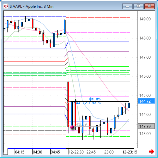Viewport: 158px width, 158px height.
Task: Click the small white box at time axis start
Action: click(x=6, y=152)
